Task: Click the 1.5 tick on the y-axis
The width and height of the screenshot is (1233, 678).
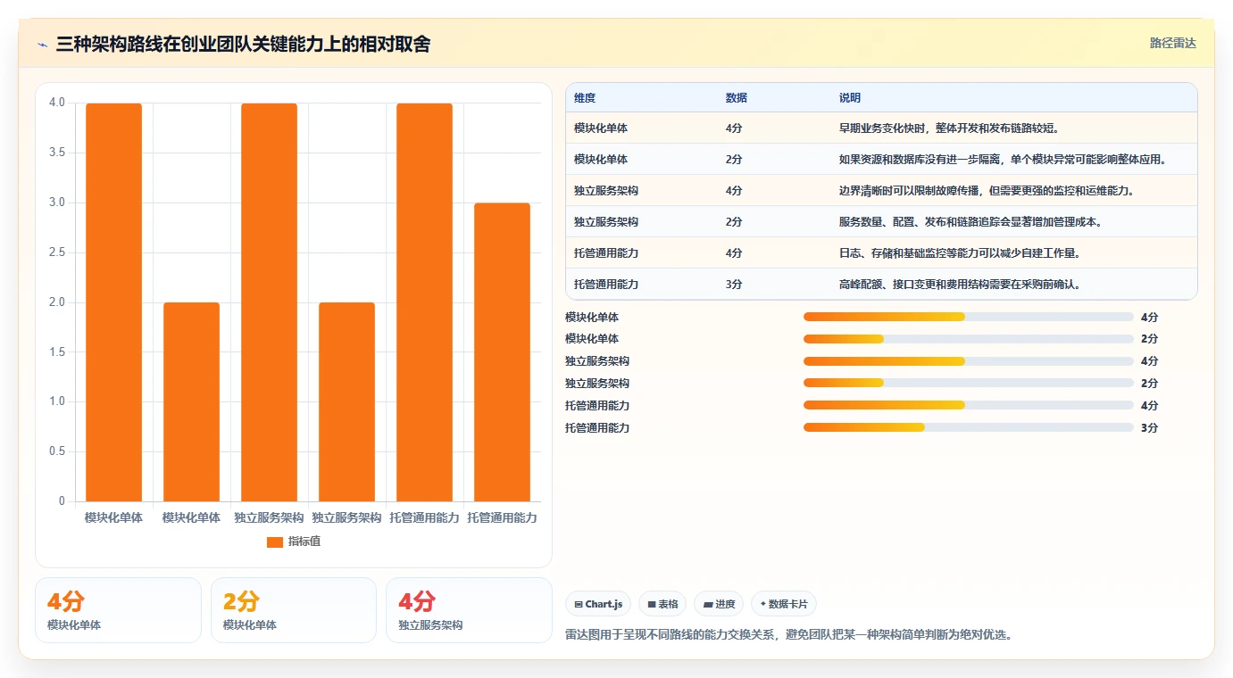Action: pos(57,351)
